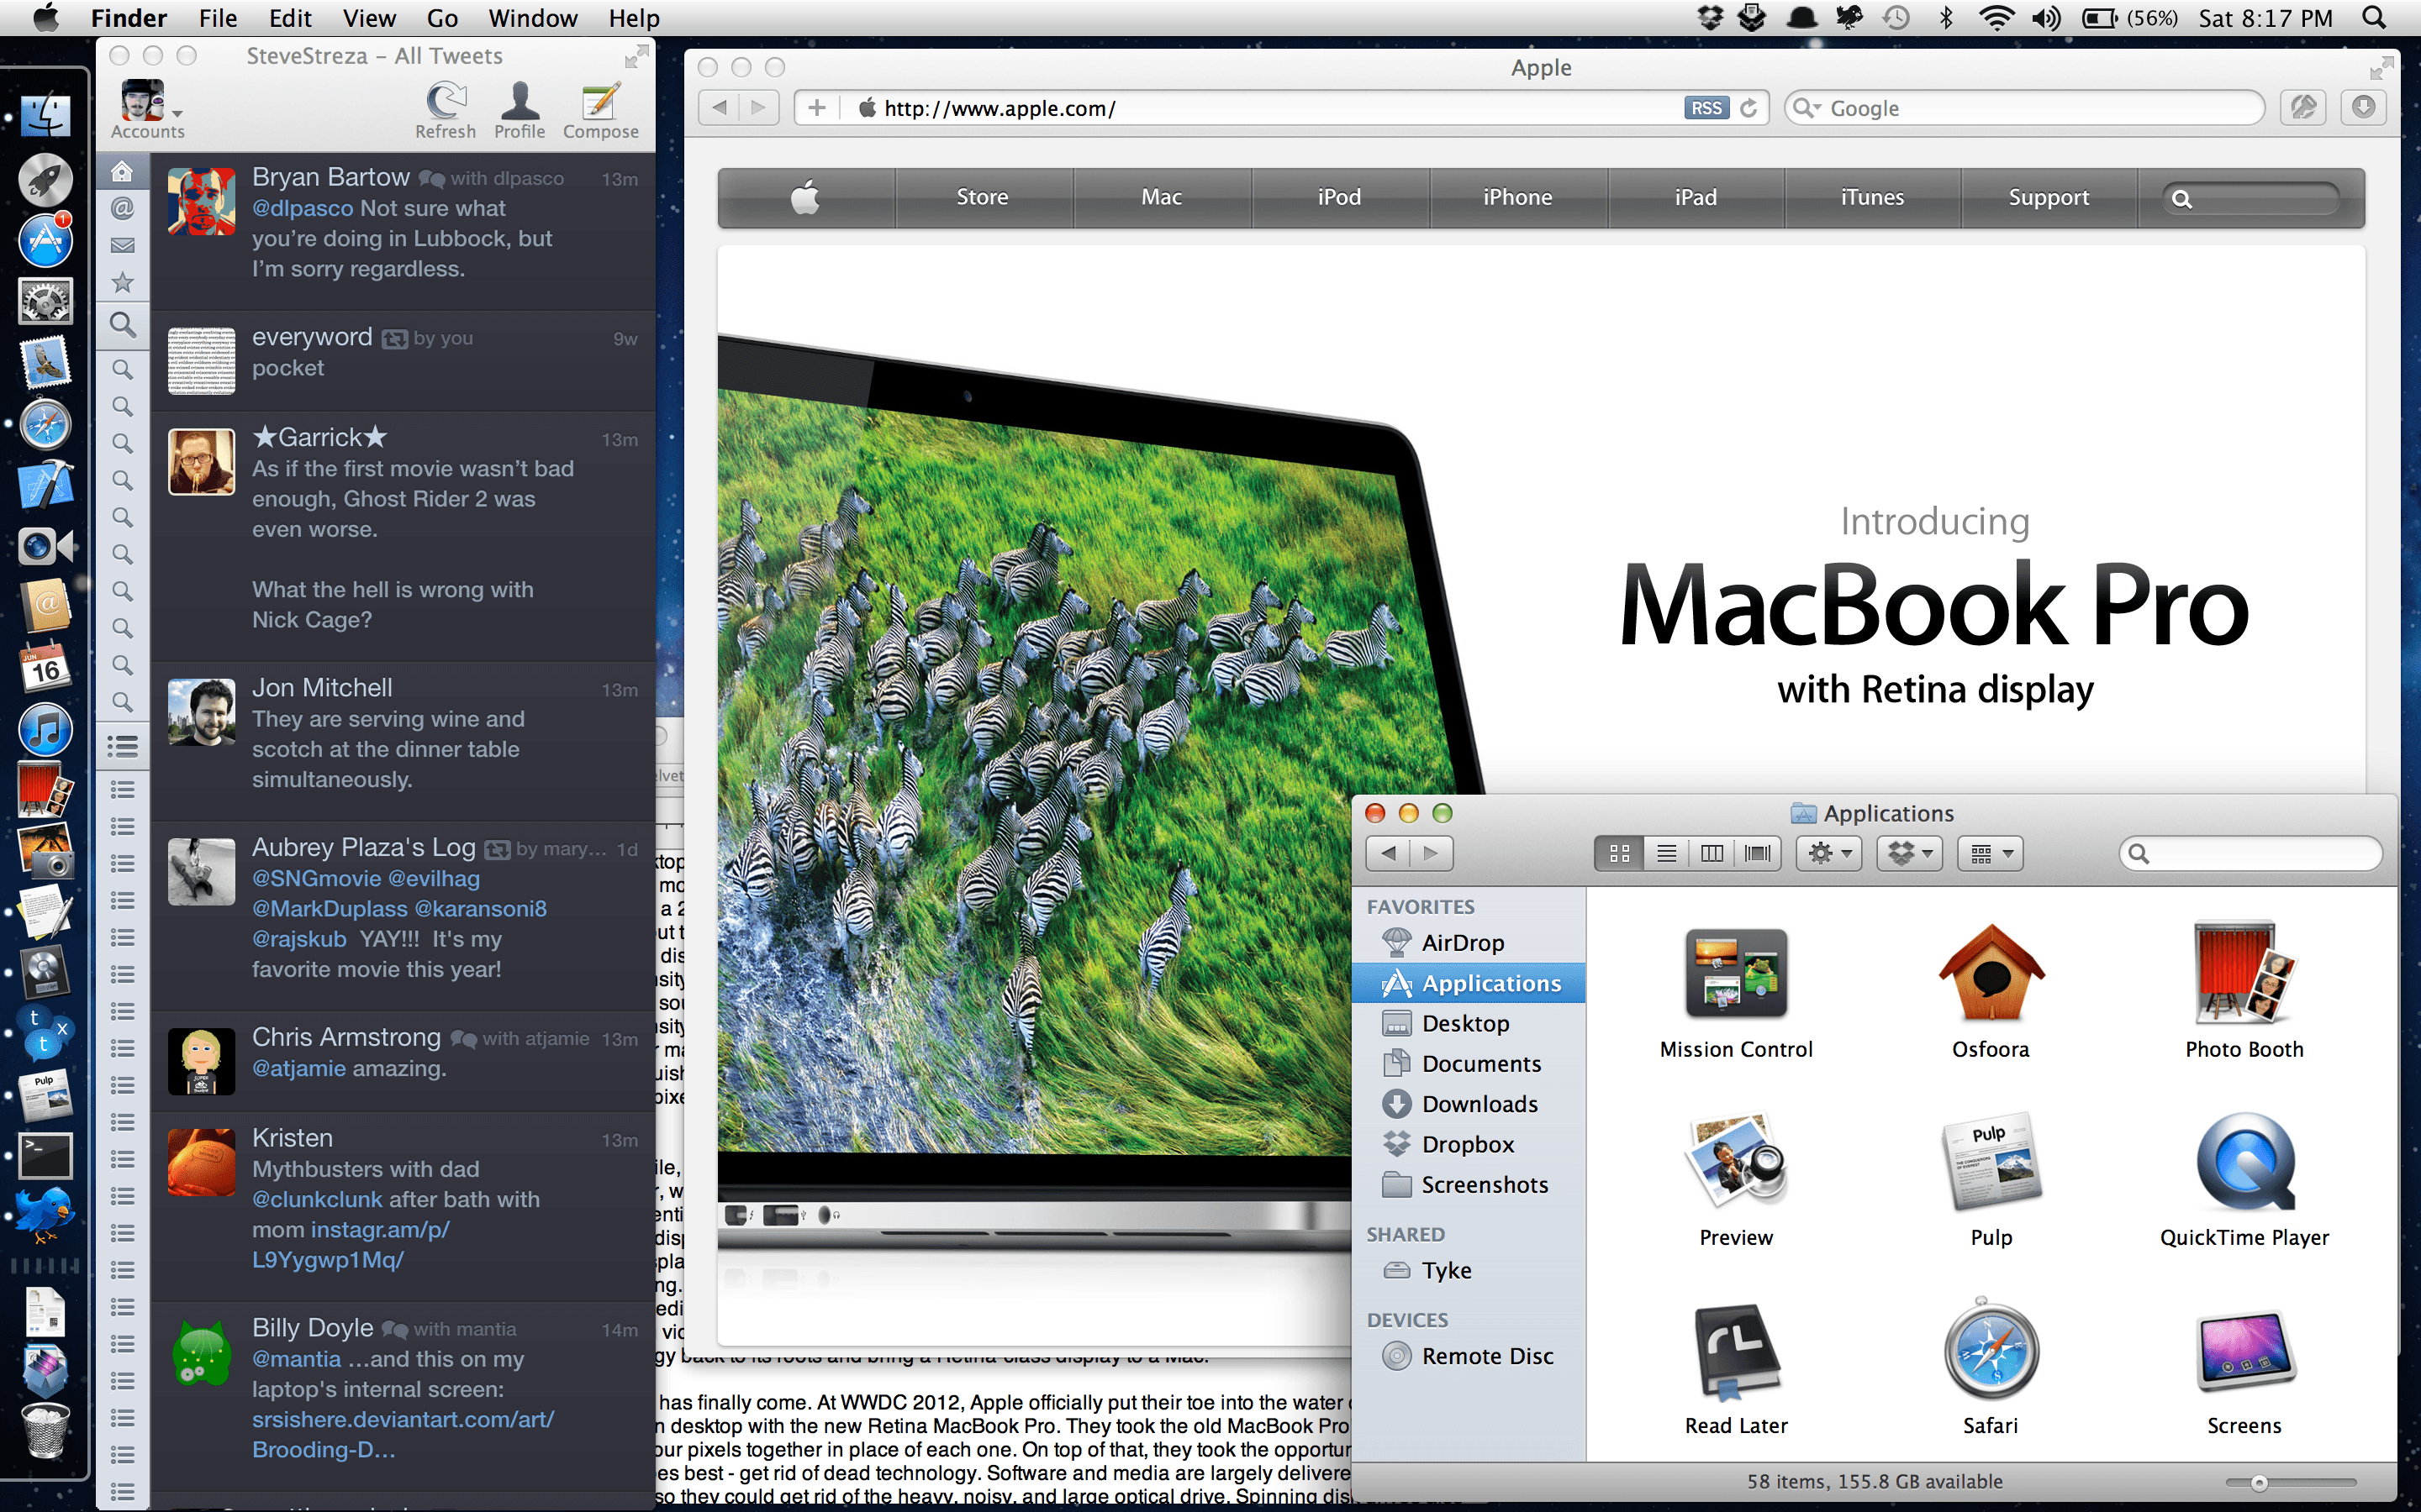Viewport: 2421px width, 1512px height.
Task: Select Desktop in Finder sidebar
Action: 1469,1023
